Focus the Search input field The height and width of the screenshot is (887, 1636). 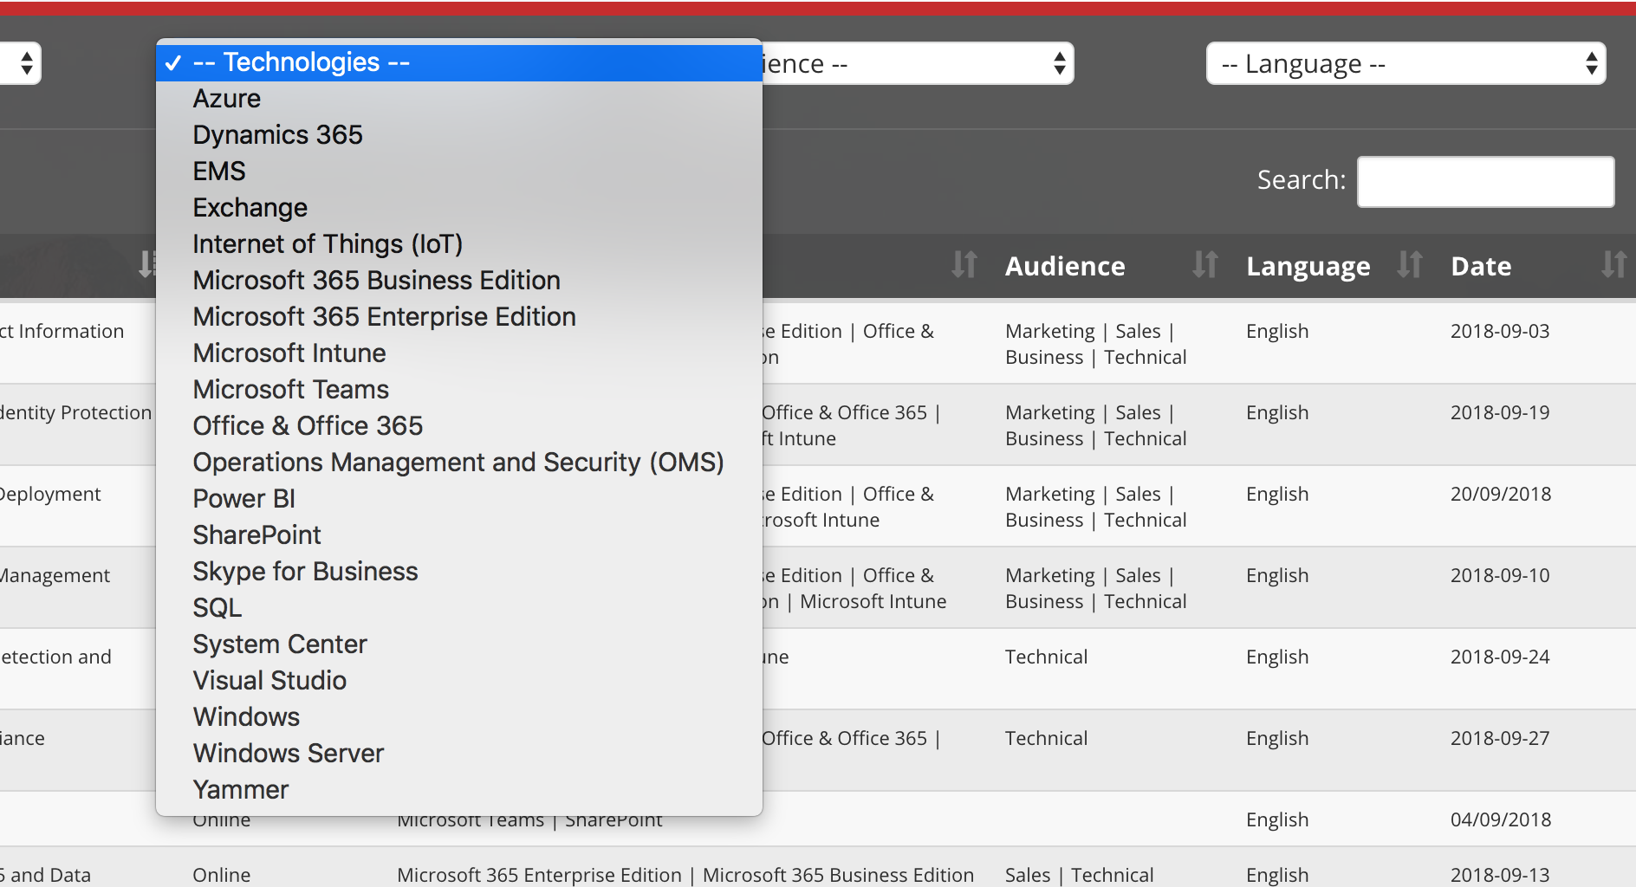coord(1485,181)
